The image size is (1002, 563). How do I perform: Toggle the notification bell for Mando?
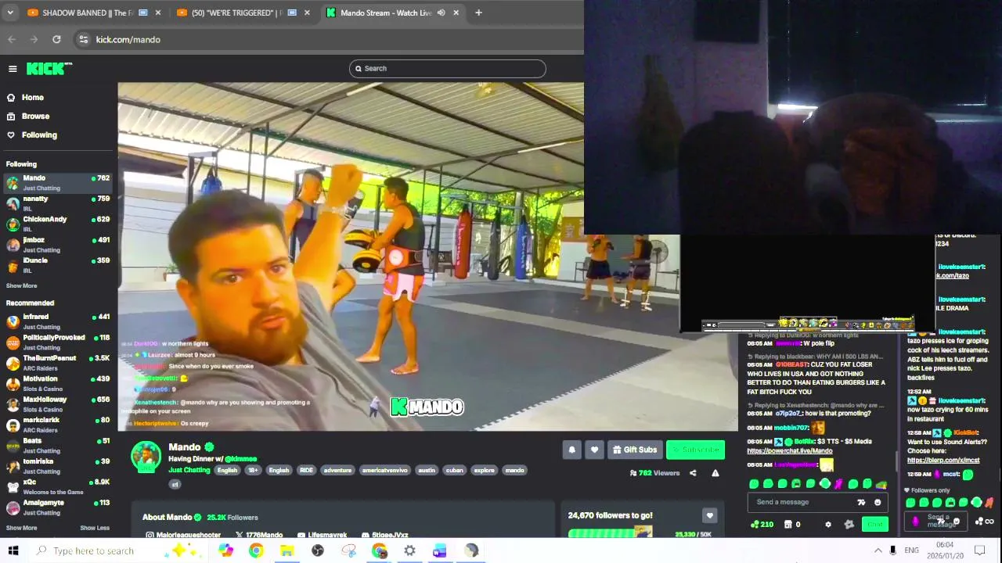point(571,450)
